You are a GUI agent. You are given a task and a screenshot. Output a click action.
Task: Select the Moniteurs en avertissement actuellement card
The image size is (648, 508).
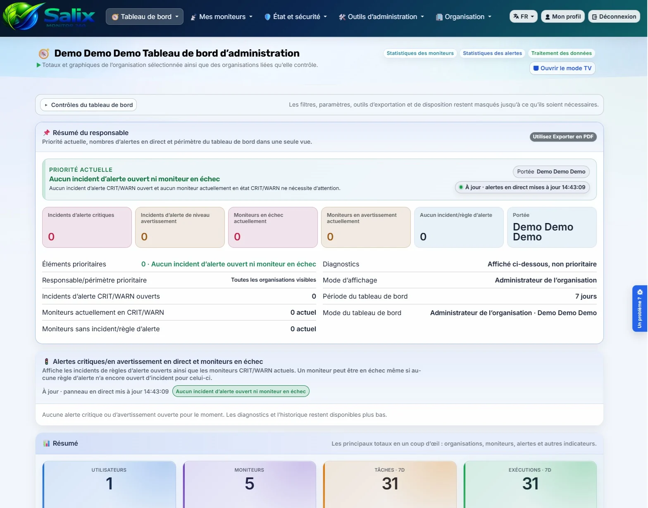[366, 227]
